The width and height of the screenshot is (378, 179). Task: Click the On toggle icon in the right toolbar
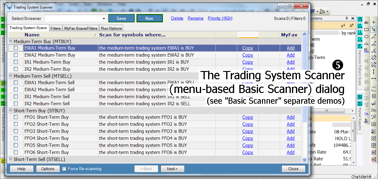pos(366,114)
